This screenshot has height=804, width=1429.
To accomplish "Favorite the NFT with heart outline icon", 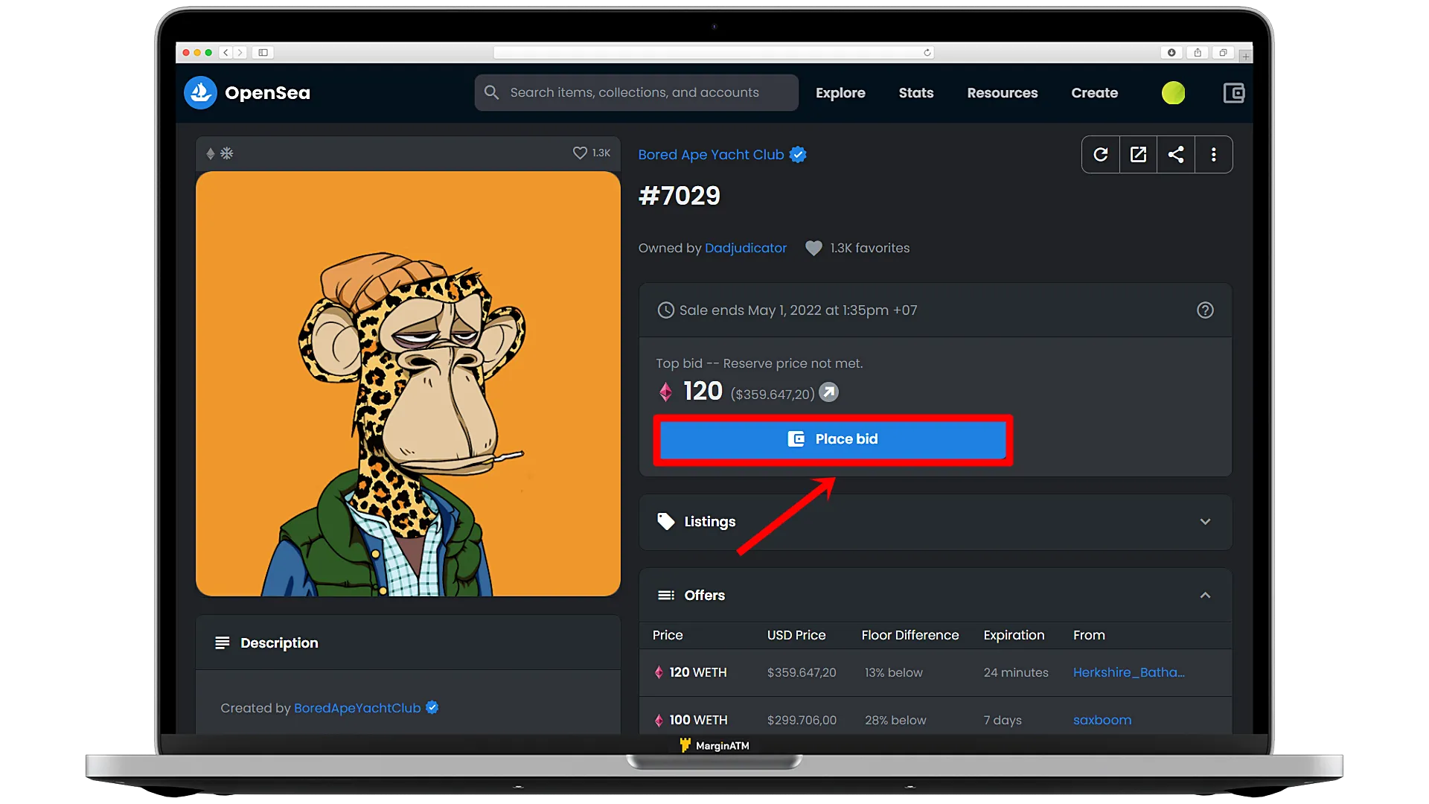I will click(x=580, y=153).
